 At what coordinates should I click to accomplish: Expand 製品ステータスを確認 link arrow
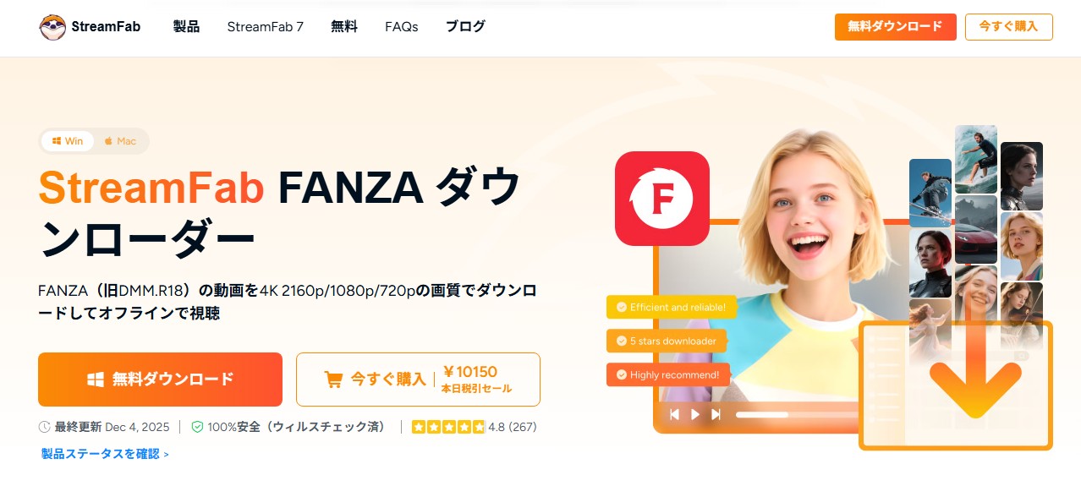(167, 455)
